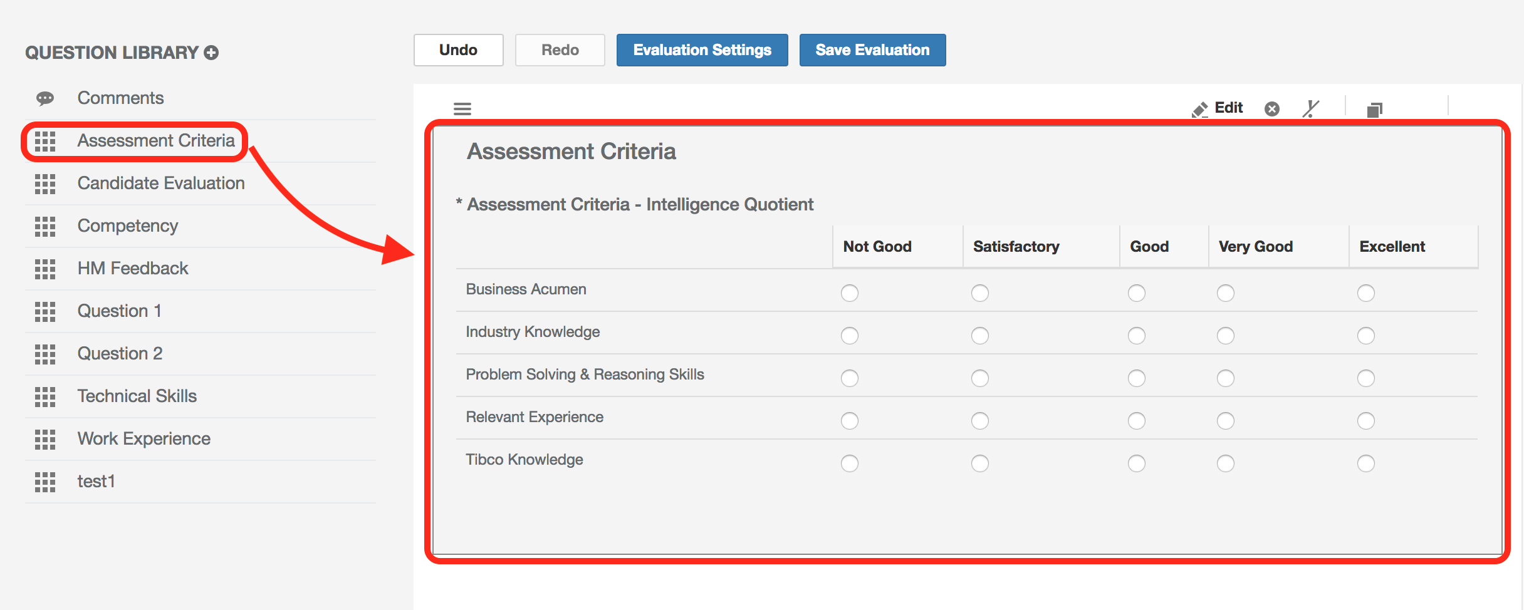The width and height of the screenshot is (1524, 610).
Task: Click the remove question circle-x icon
Action: click(x=1272, y=108)
